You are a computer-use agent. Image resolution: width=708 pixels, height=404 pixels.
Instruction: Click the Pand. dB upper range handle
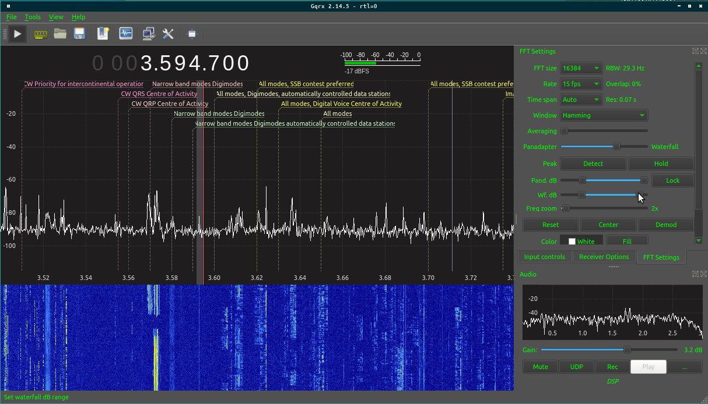click(644, 180)
